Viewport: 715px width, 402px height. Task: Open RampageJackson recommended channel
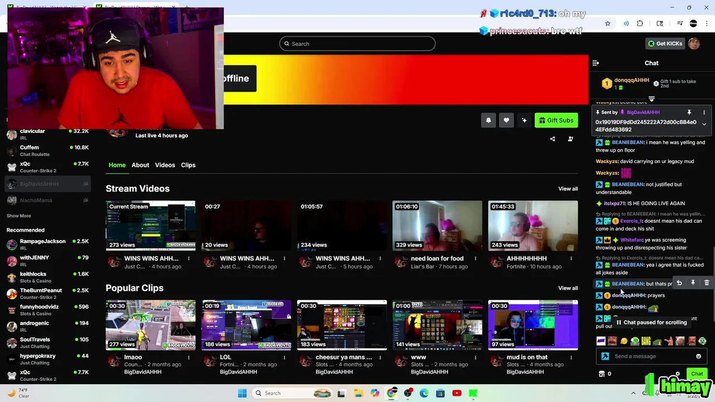point(47,244)
